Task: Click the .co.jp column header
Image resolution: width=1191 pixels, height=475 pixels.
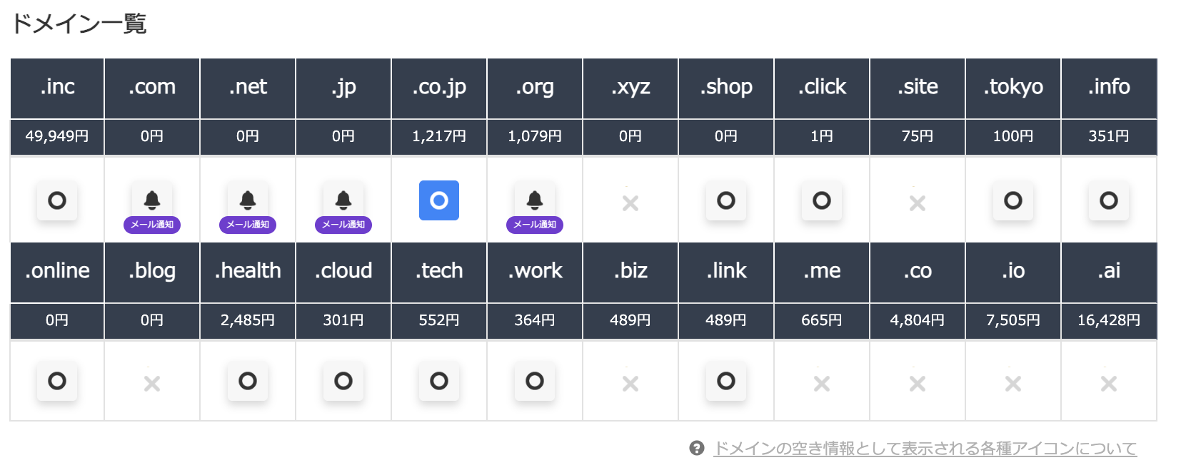Action: click(x=439, y=88)
